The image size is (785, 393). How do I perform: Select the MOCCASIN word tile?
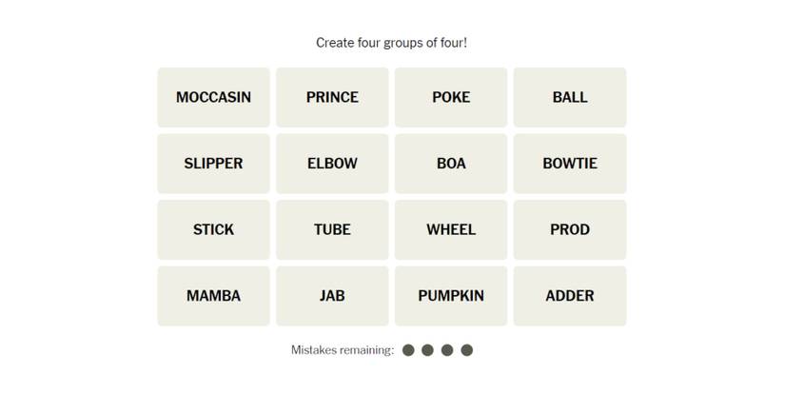tap(213, 97)
